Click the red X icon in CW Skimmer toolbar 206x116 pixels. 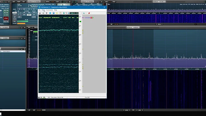tap(89, 13)
